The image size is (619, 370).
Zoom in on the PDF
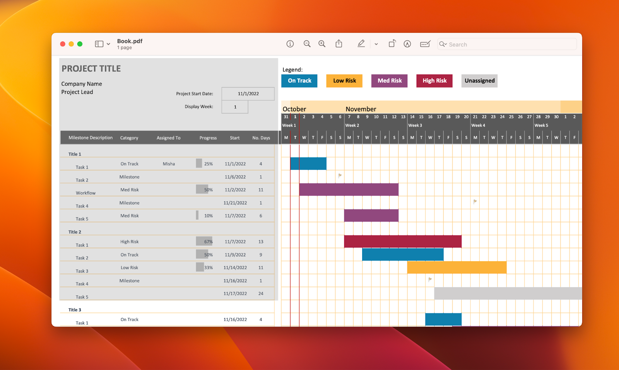(321, 44)
